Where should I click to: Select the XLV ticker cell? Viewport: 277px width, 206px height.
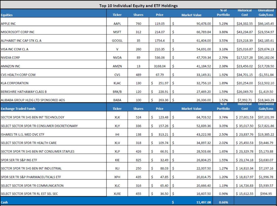click(117, 141)
